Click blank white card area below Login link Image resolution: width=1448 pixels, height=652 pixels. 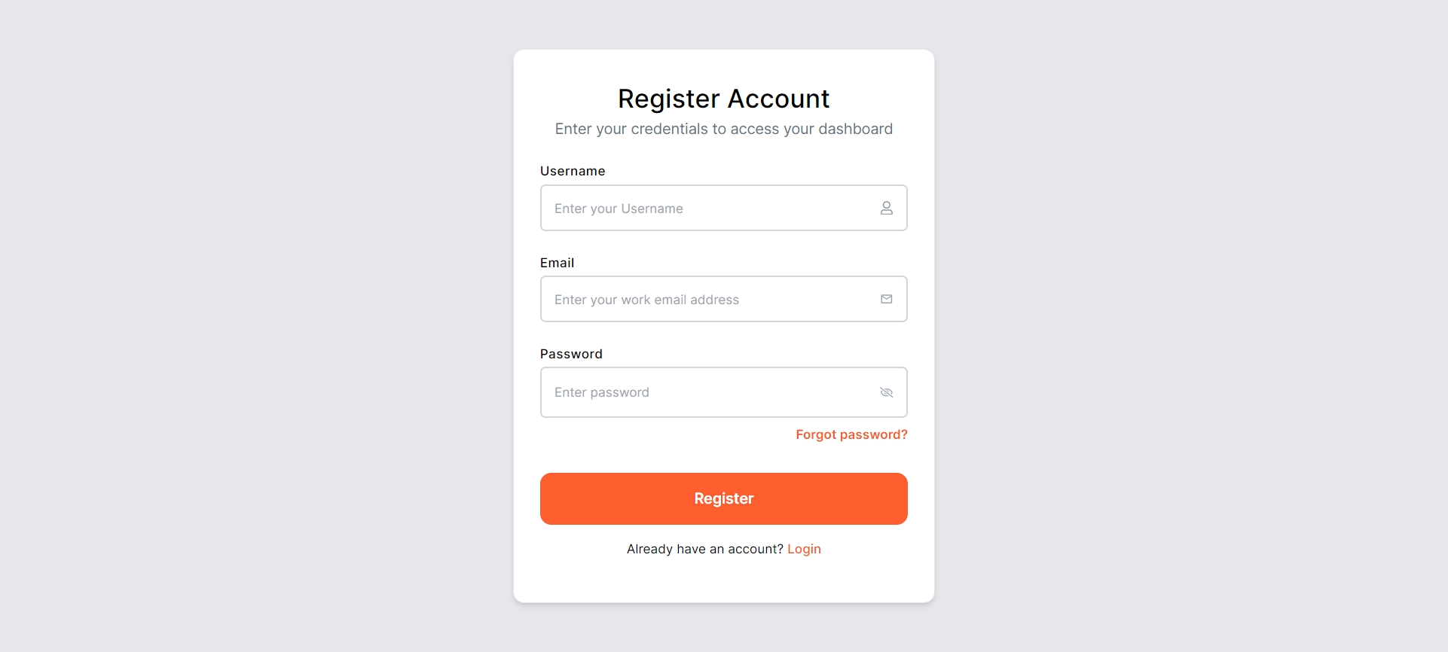coord(723,580)
